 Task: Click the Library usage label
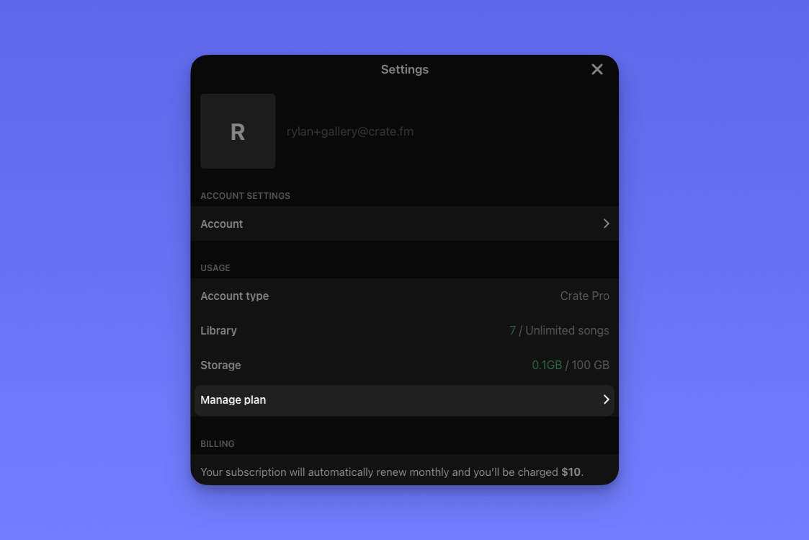point(218,330)
